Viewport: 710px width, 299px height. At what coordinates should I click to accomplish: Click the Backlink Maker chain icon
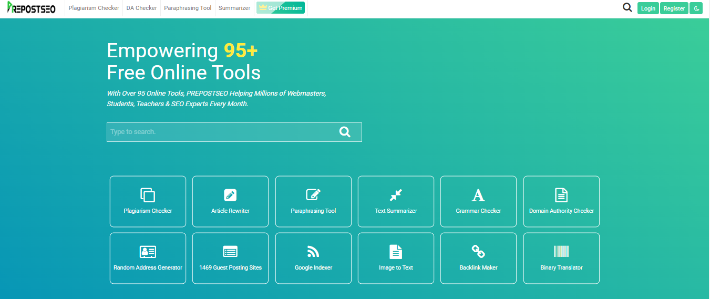pos(478,252)
